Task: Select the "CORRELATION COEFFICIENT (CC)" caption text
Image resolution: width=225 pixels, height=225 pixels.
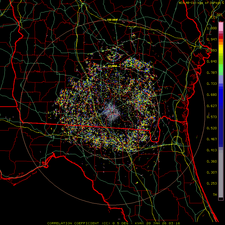Action: [79, 223]
